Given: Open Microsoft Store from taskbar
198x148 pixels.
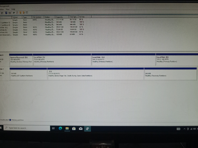Looking at the screenshot, I should point(74,129).
